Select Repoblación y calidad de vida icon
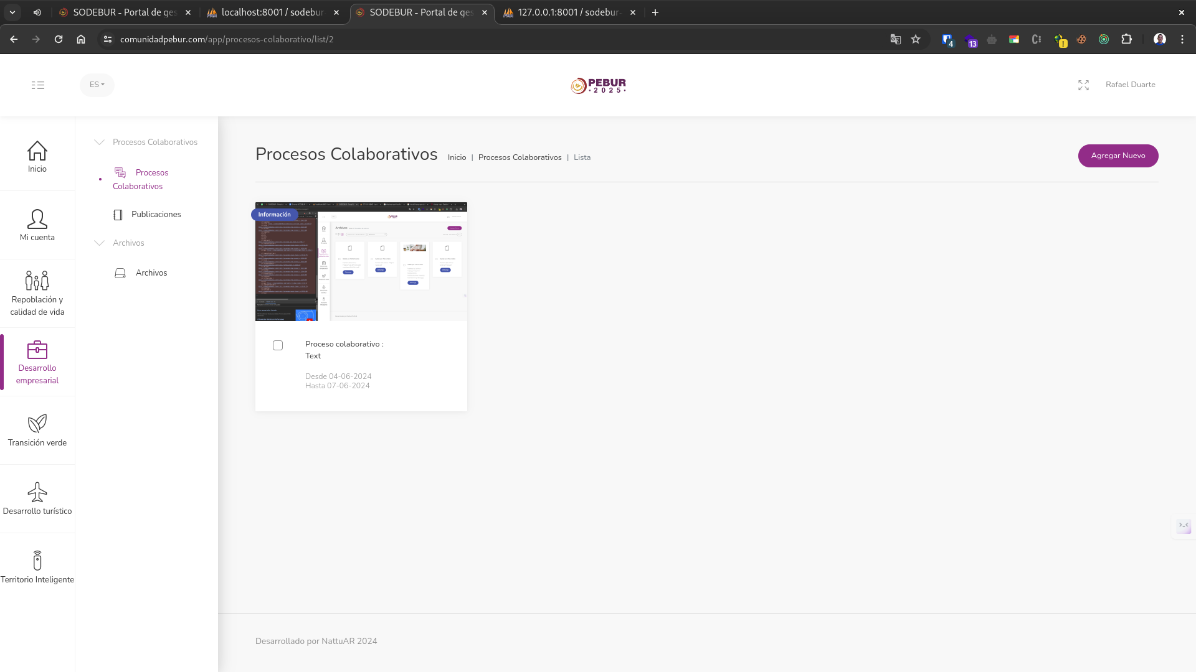This screenshot has width=1196, height=672. point(37,281)
